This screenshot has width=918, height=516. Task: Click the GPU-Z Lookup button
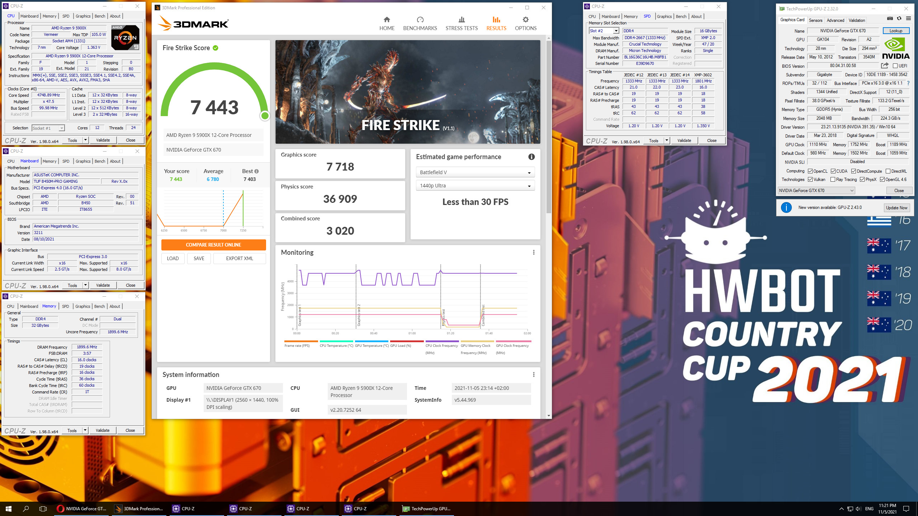tap(895, 31)
